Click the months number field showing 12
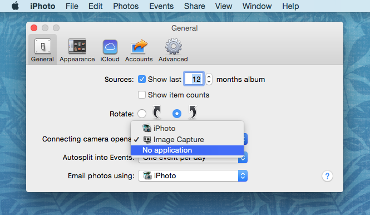Viewport: 370px width, 215px height. click(x=194, y=79)
